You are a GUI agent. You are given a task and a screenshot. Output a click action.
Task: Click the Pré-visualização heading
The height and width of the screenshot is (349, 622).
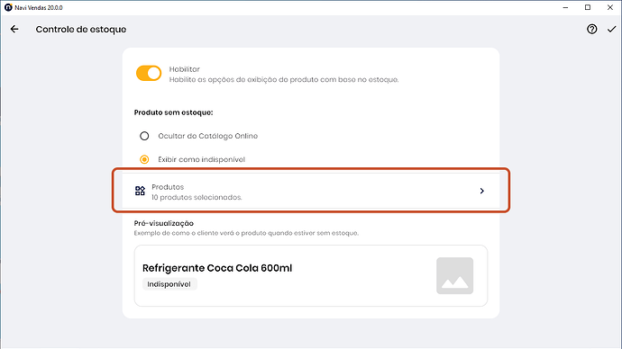click(x=164, y=223)
